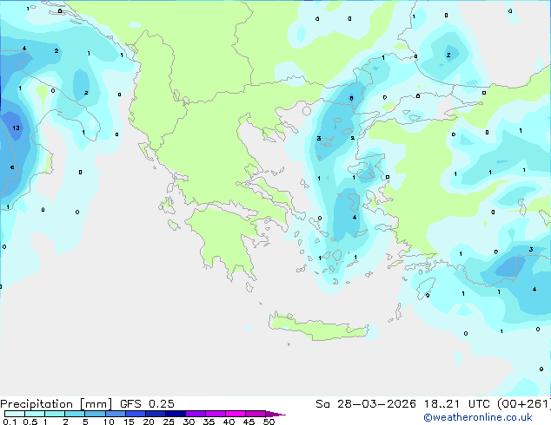Click the 'Precipitation [mm]' title text
The image size is (551, 425).
tap(56, 404)
